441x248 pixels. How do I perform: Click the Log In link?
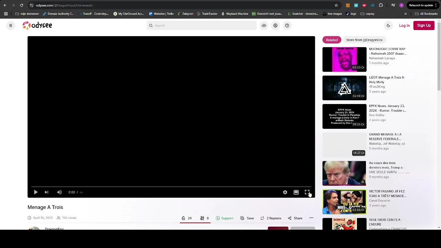pyautogui.click(x=404, y=25)
